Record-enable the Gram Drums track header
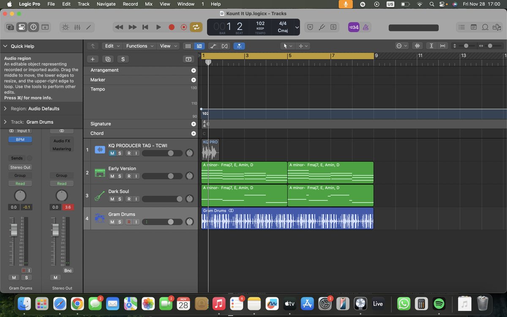 tap(129, 222)
